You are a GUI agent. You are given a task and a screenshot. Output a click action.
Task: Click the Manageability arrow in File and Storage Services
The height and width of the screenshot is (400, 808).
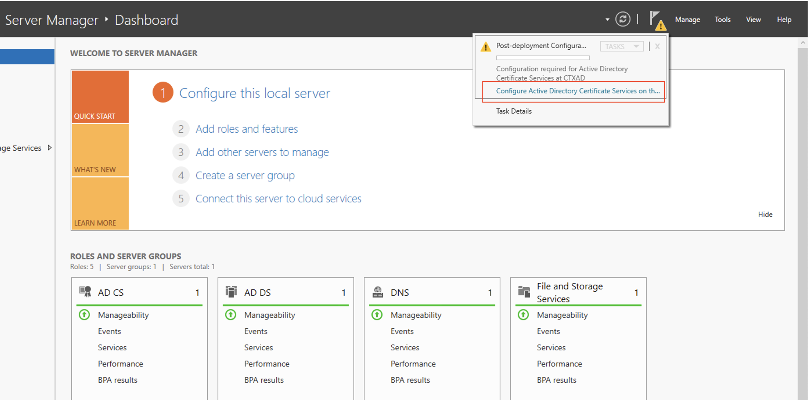(x=523, y=315)
